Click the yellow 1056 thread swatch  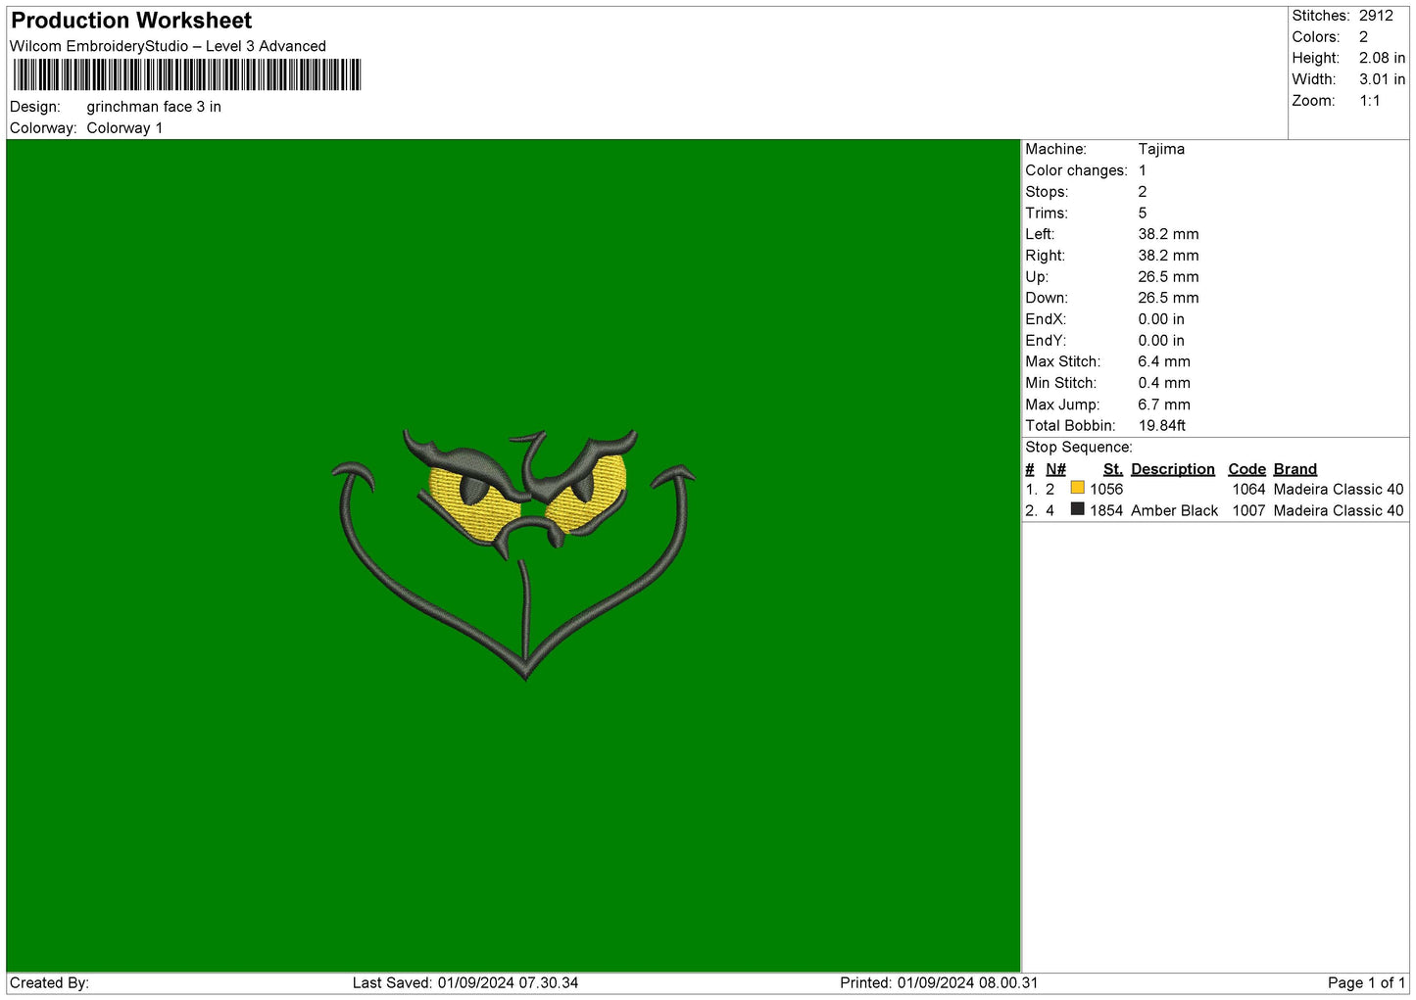click(x=1077, y=488)
